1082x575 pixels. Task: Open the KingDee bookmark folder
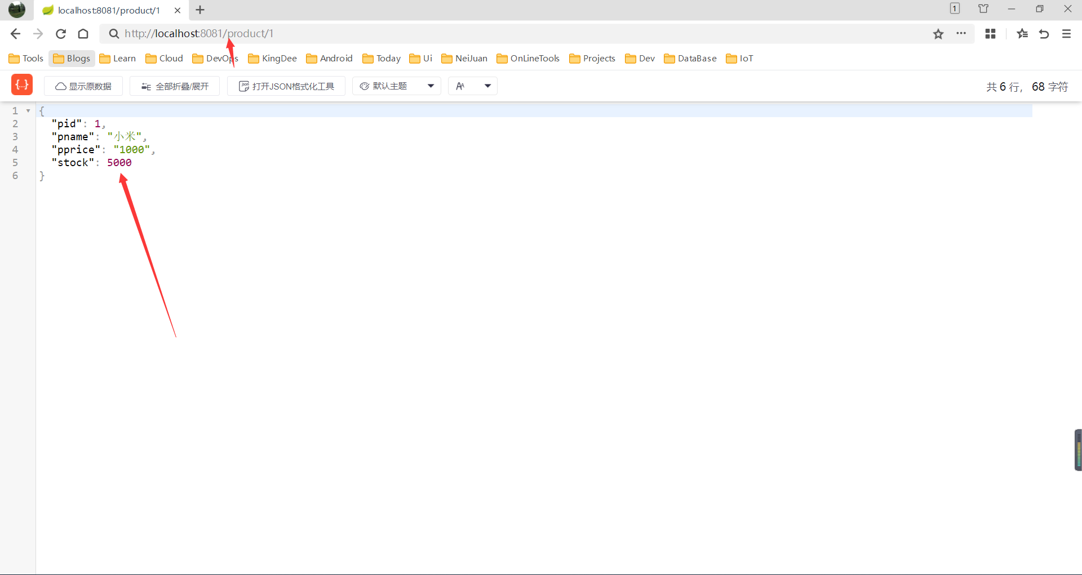[x=272, y=59]
